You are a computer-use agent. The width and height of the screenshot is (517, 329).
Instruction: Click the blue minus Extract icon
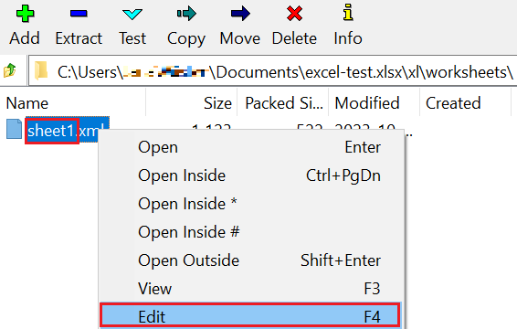click(x=79, y=14)
